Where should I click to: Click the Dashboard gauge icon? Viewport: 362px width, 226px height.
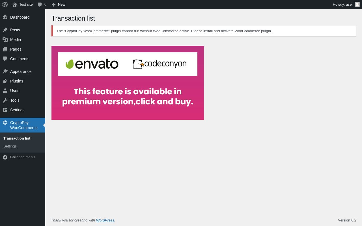(5, 17)
